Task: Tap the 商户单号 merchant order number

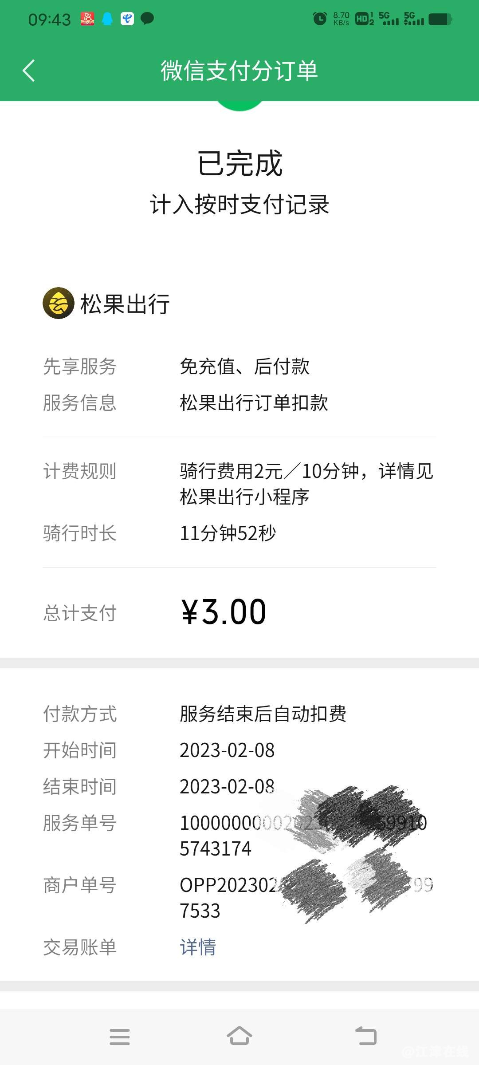Action: [x=306, y=898]
